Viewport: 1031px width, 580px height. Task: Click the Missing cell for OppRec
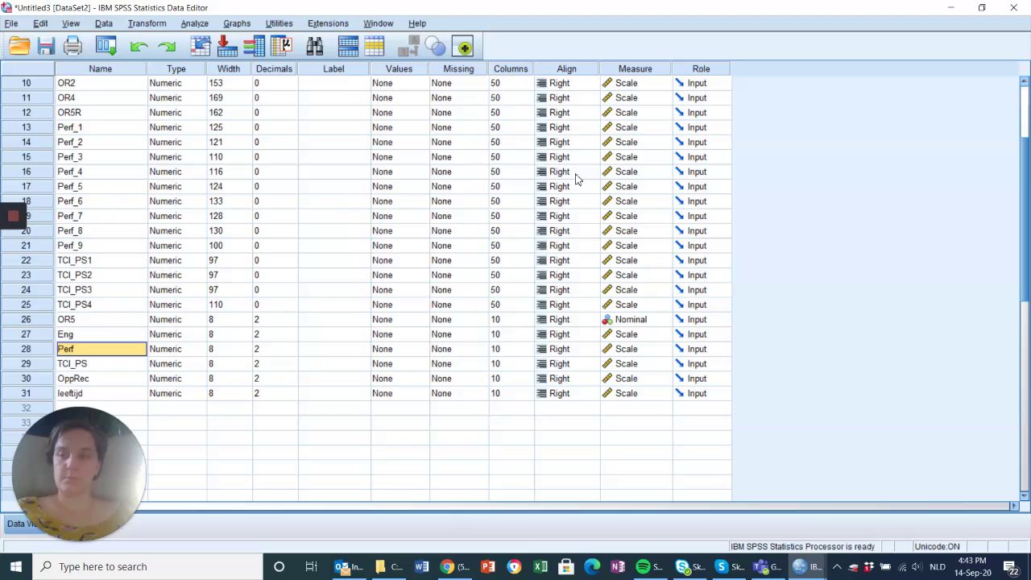coord(458,379)
